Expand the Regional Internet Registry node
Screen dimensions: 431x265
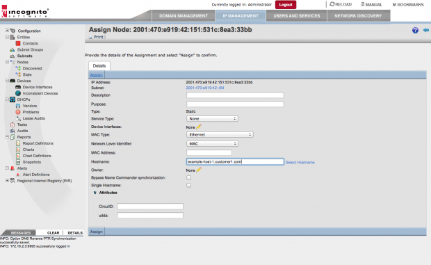click(x=7, y=181)
